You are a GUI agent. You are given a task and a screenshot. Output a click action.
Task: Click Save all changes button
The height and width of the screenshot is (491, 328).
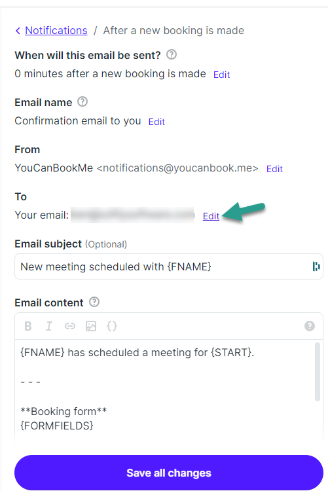169,473
